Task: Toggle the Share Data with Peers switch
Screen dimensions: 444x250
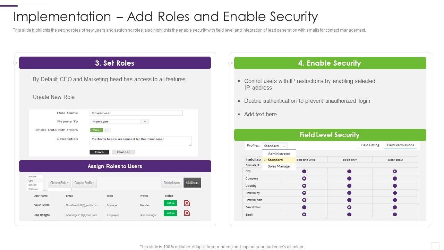Action: [x=100, y=130]
